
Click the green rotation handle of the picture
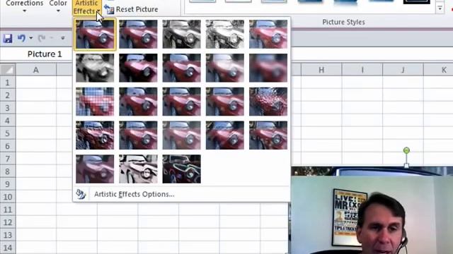(406, 150)
